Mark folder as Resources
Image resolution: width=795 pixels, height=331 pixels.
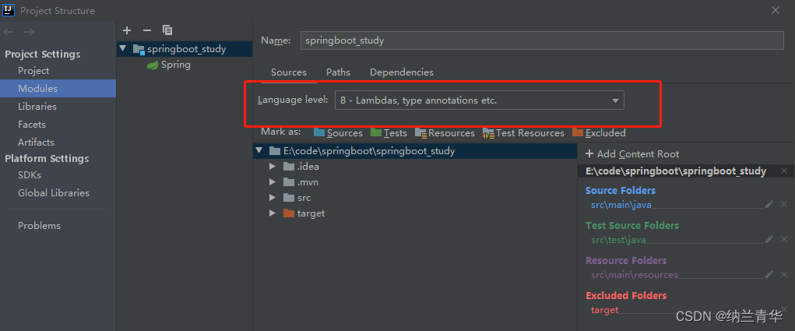(445, 133)
